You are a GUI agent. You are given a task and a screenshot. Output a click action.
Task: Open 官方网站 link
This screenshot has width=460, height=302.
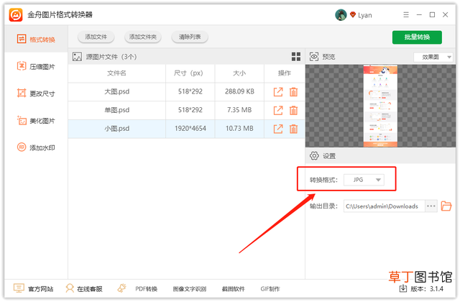click(34, 289)
